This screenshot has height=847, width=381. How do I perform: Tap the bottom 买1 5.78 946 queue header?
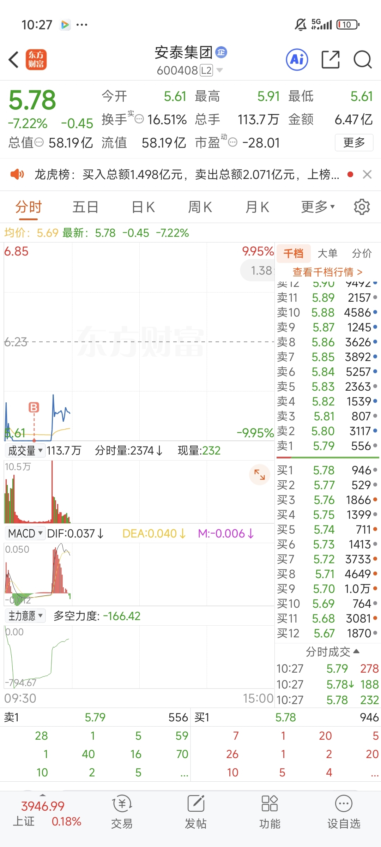pyautogui.click(x=286, y=717)
